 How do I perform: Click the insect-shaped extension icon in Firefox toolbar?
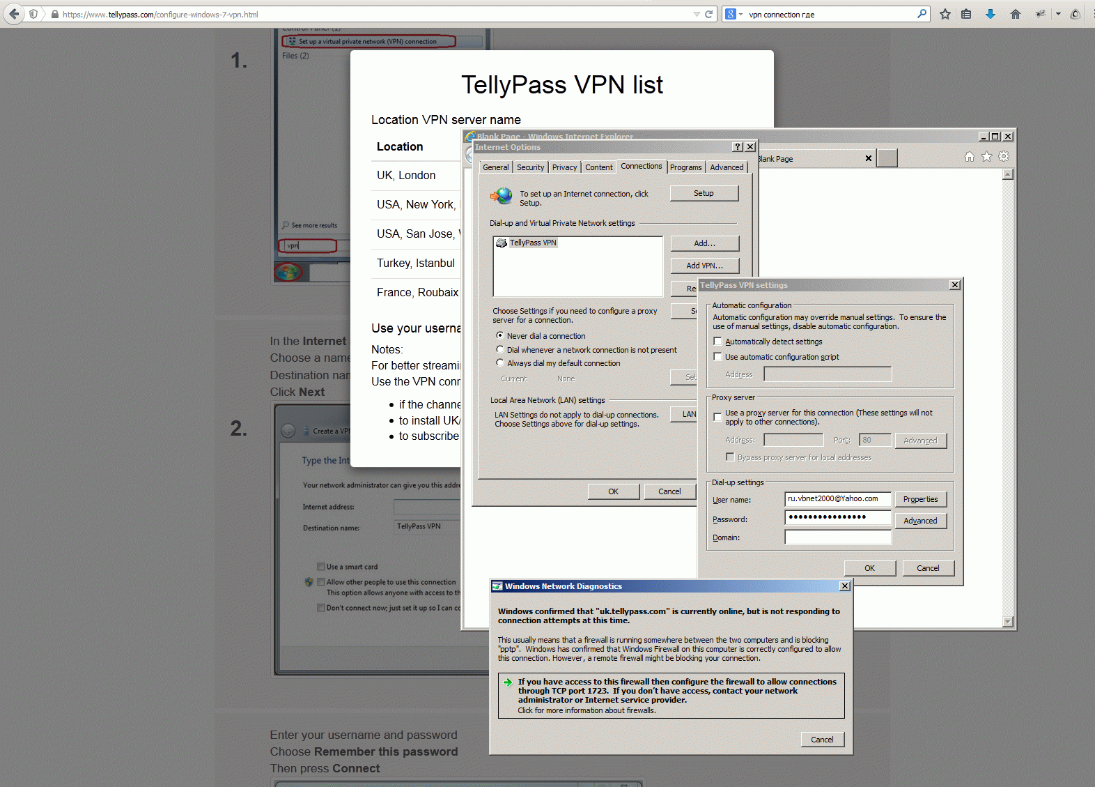pos(1041,14)
